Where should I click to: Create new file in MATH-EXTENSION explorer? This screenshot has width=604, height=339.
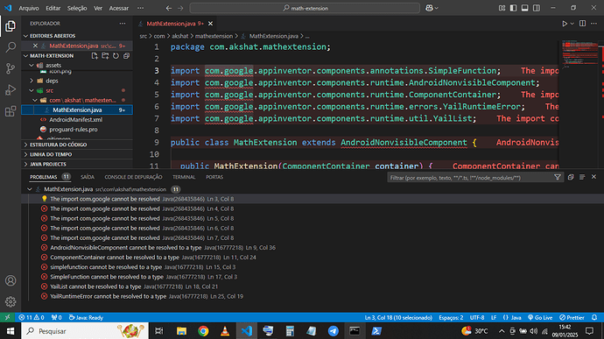point(95,56)
